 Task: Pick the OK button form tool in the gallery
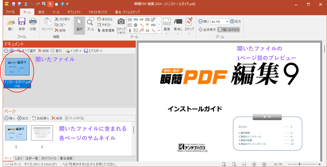pyautogui.click(x=130, y=20)
